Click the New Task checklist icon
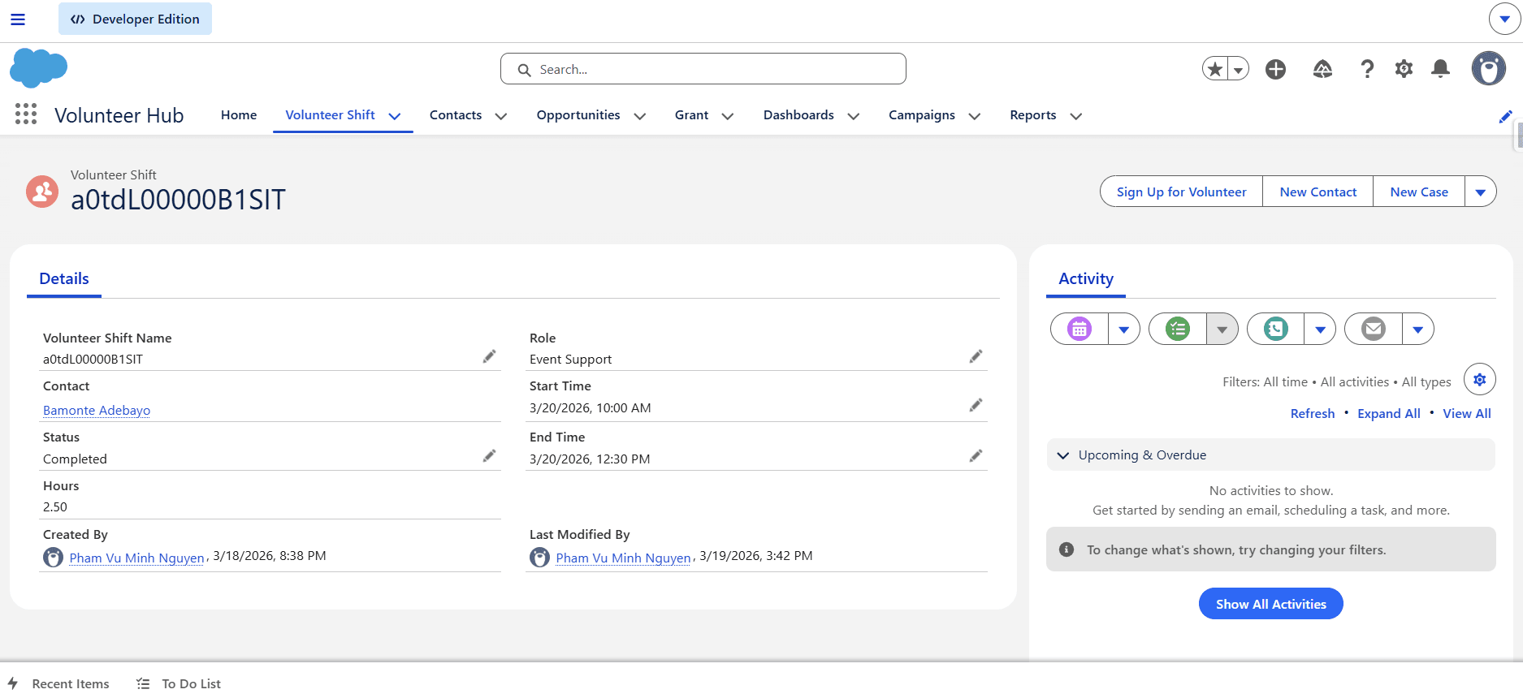The image size is (1523, 698). tap(1177, 329)
